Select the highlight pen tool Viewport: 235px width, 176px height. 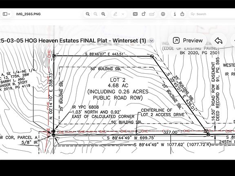click(115, 14)
